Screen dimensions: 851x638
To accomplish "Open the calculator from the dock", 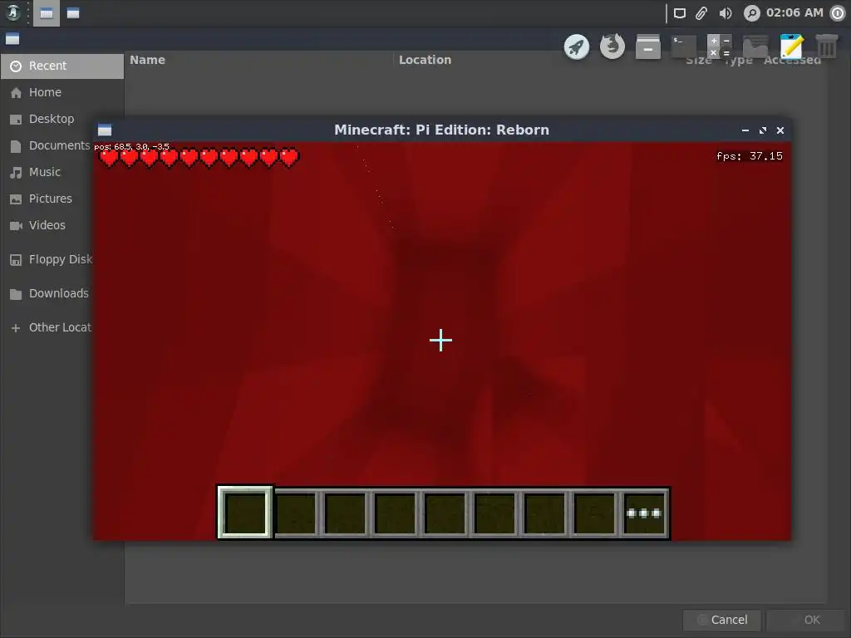I will [720, 47].
